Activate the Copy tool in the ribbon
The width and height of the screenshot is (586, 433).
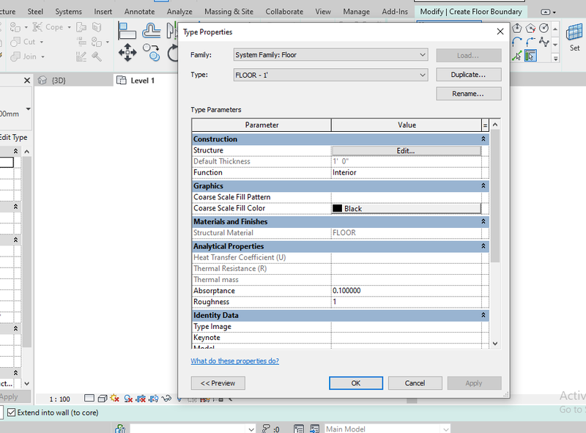[x=152, y=52]
